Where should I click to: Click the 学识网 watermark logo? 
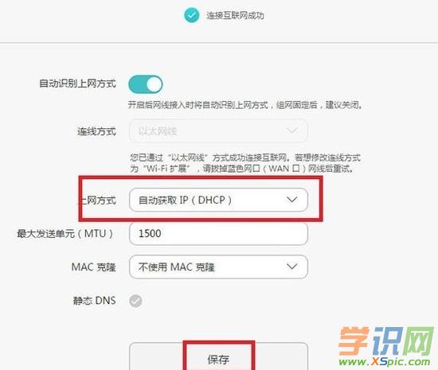click(x=385, y=341)
